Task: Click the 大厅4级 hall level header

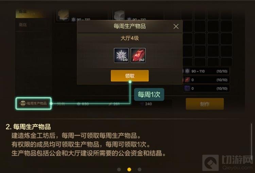Action: 130,38
